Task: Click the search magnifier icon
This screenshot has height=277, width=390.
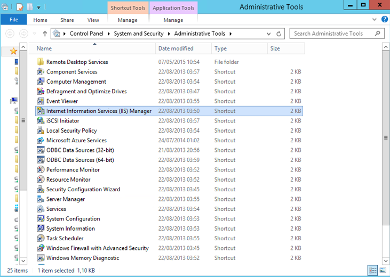Action: coord(378,33)
